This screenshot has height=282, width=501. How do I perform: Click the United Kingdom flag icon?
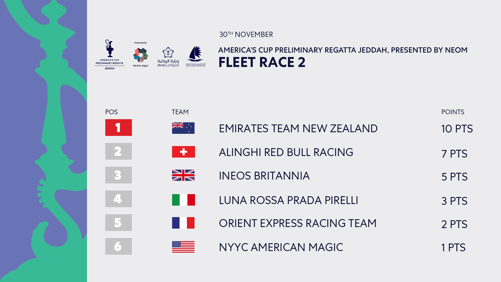[183, 175]
